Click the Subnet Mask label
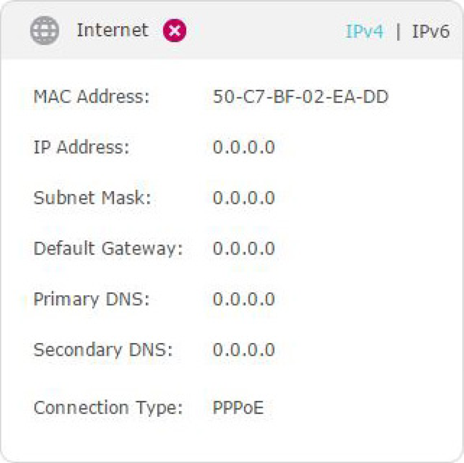 coord(92,198)
